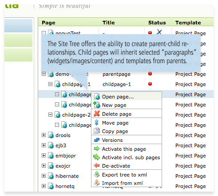Click the red X Delete page icon
The height and width of the screenshot is (196, 218).
[97, 114]
